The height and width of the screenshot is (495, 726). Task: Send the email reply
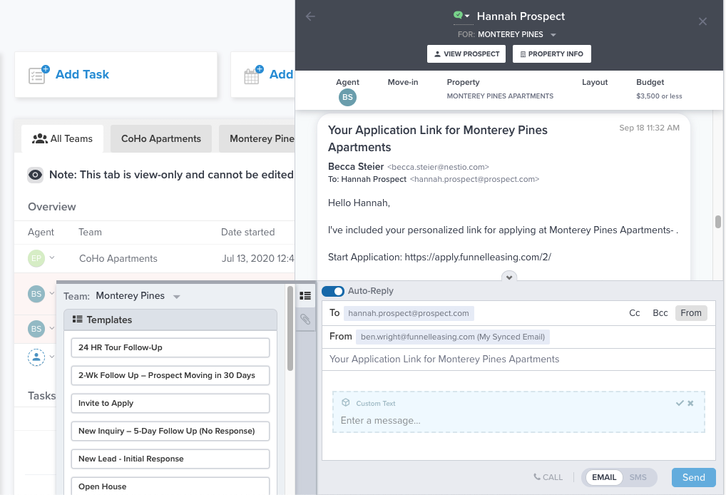[692, 477]
